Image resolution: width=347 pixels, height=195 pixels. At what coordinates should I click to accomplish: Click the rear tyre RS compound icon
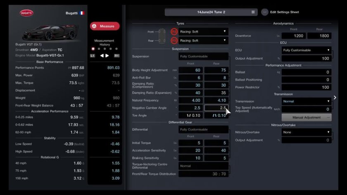pos(174,40)
